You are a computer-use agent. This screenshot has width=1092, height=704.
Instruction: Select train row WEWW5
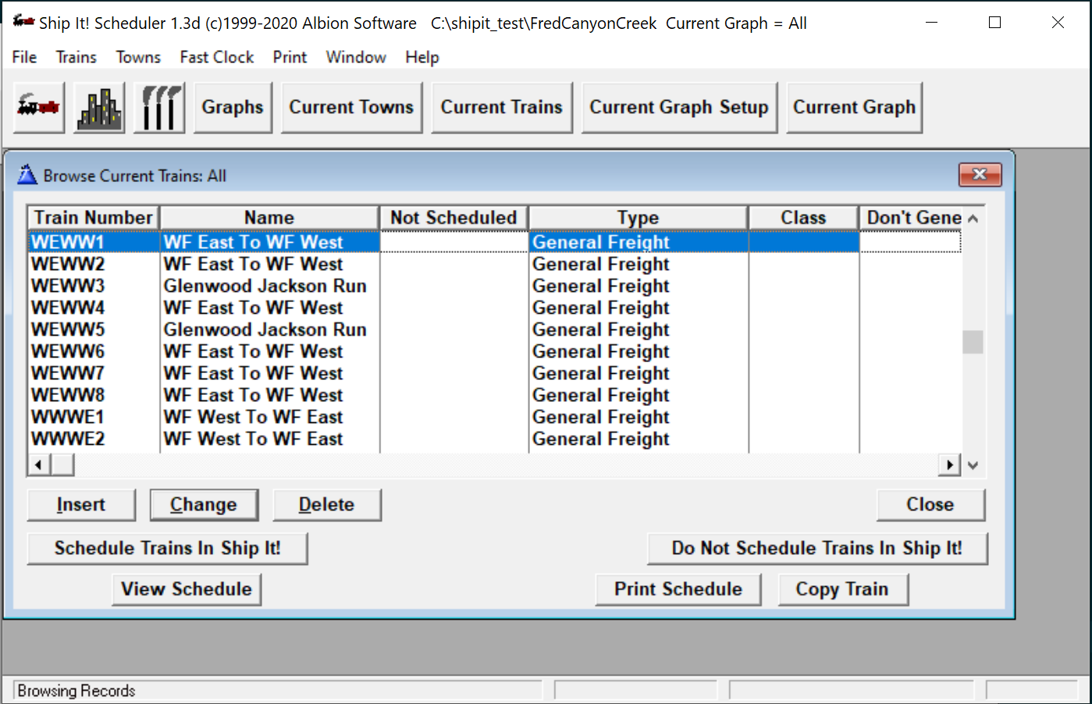(494, 329)
